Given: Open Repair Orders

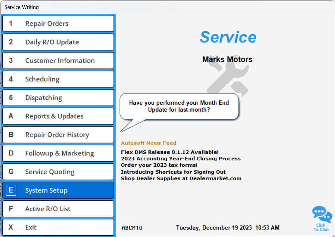Looking at the screenshot, I should coord(58,23).
